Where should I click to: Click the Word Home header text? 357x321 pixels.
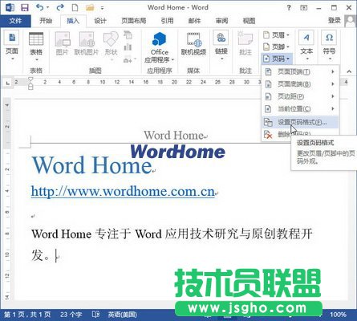pyautogui.click(x=174, y=135)
